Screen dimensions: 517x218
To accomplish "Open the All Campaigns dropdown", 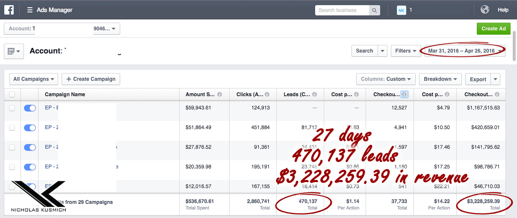I will click(x=34, y=79).
